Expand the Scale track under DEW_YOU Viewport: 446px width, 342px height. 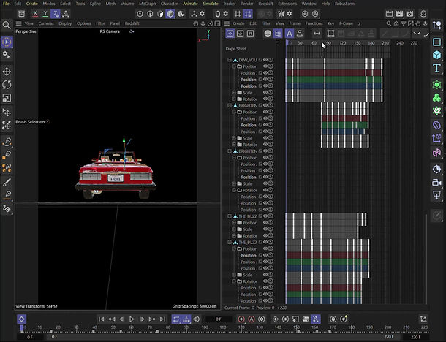pos(234,93)
